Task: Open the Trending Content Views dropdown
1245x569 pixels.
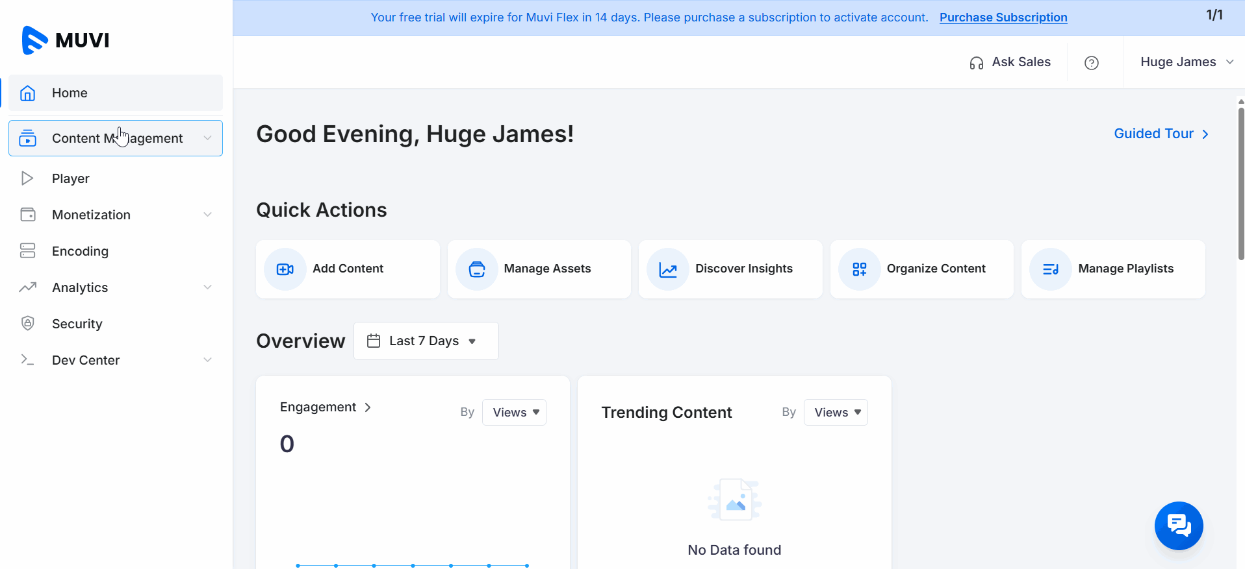Action: (x=836, y=413)
